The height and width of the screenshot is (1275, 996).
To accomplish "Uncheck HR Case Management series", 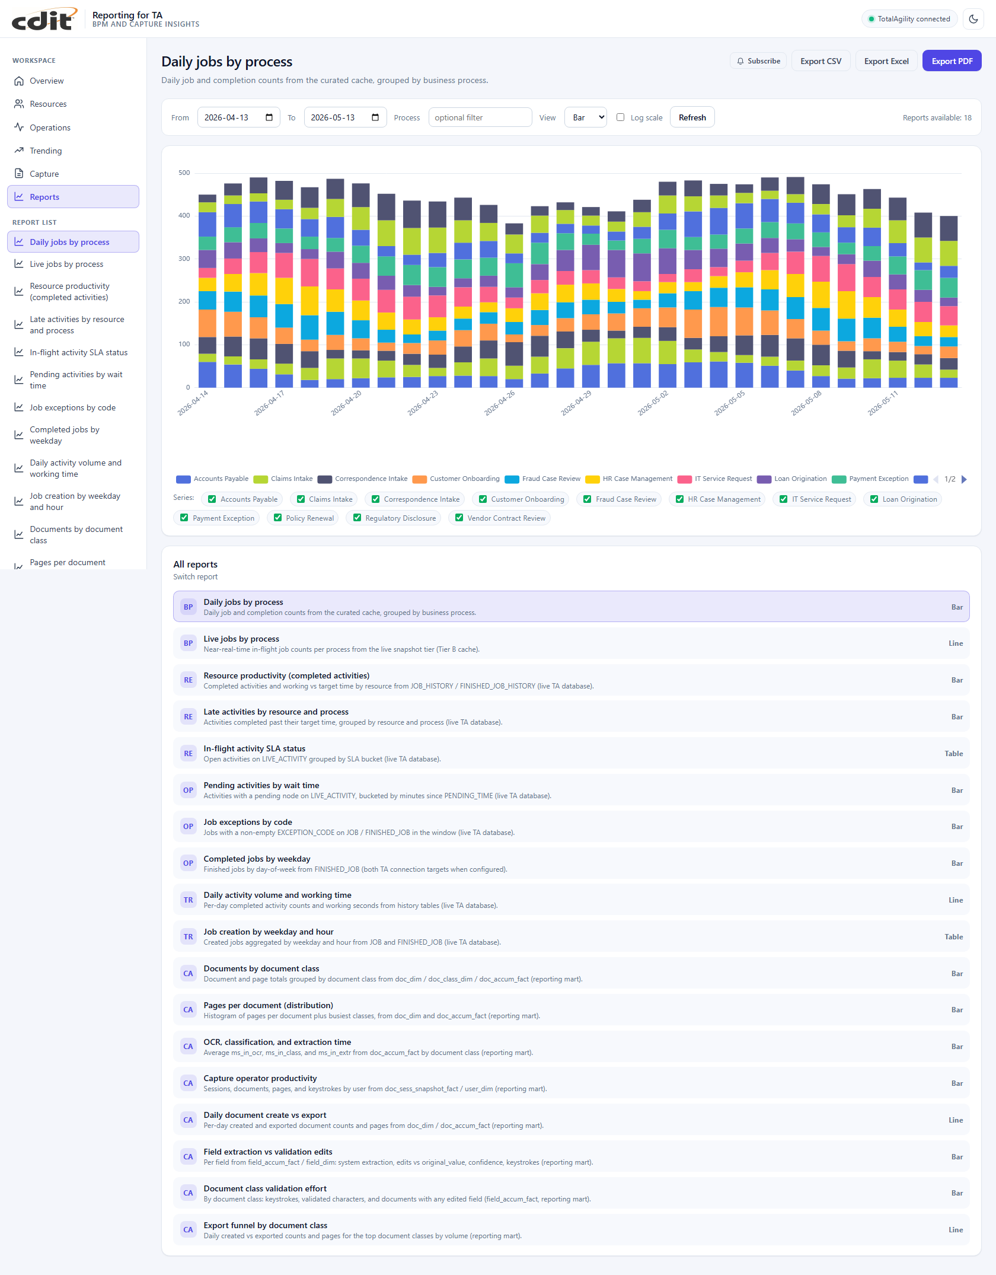I will [679, 499].
